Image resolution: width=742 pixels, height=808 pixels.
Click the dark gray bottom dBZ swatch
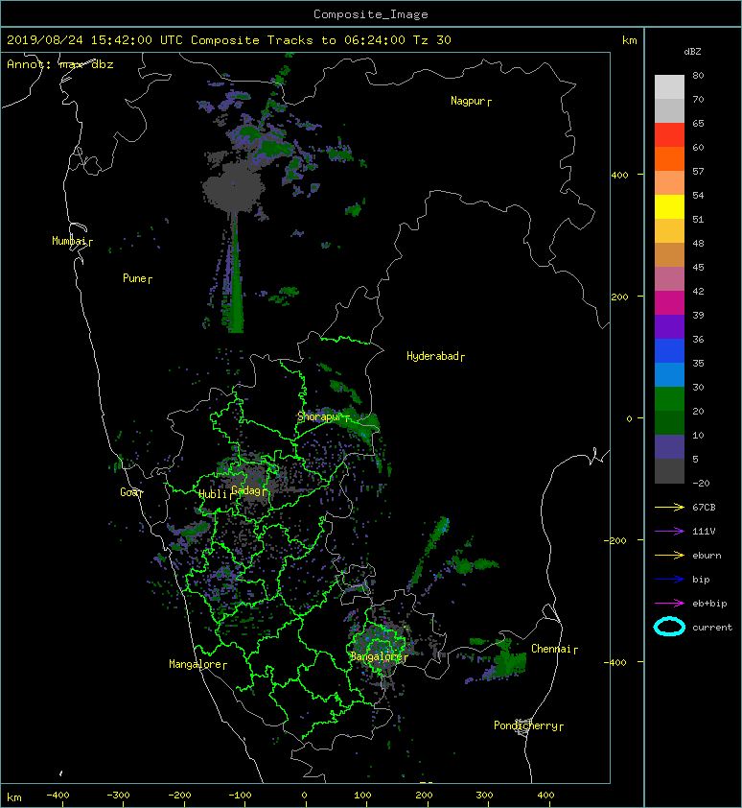pos(669,470)
